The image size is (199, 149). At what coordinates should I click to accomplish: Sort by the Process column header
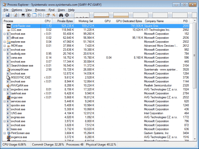pyautogui.click(x=22, y=21)
